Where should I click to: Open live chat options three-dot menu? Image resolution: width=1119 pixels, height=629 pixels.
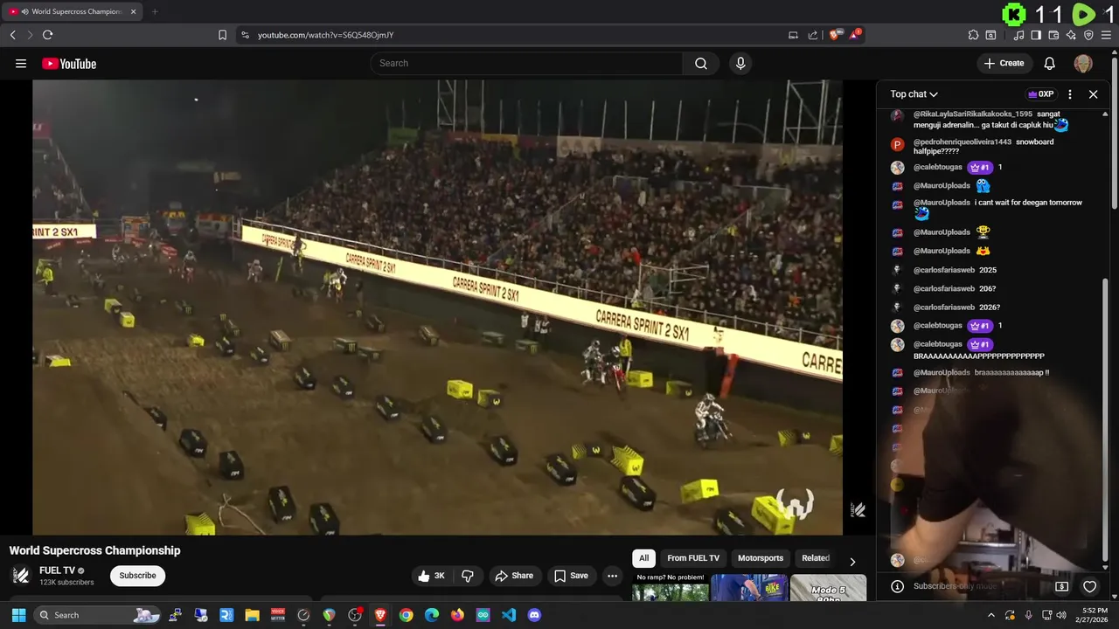pyautogui.click(x=1070, y=94)
